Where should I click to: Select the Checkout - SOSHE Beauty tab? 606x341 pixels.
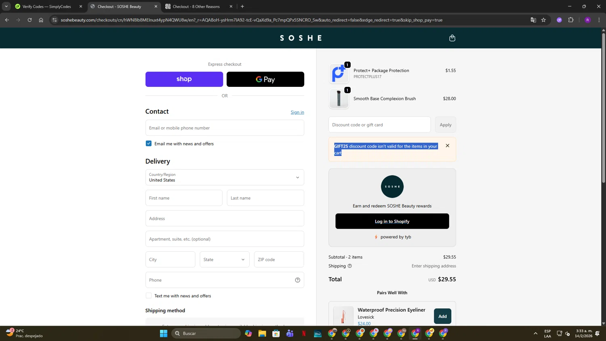(x=119, y=6)
